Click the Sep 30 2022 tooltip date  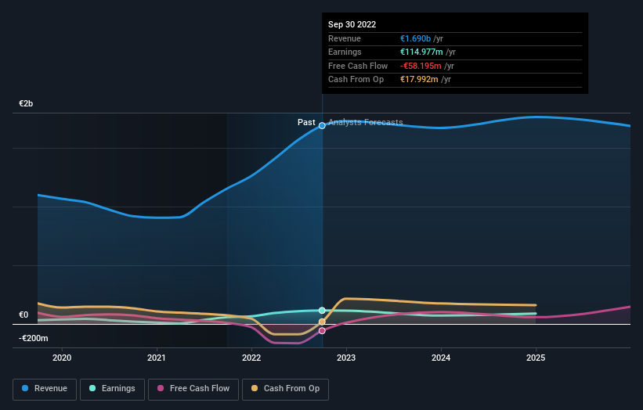click(x=352, y=24)
